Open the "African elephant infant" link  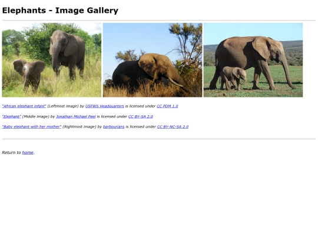(24, 106)
